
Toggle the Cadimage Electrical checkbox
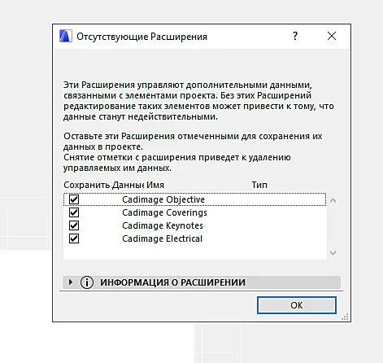(x=74, y=238)
